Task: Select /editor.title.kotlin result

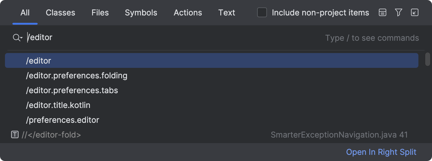Action: (x=212, y=105)
